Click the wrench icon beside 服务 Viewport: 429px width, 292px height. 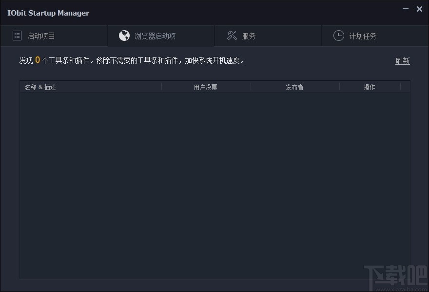click(232, 35)
